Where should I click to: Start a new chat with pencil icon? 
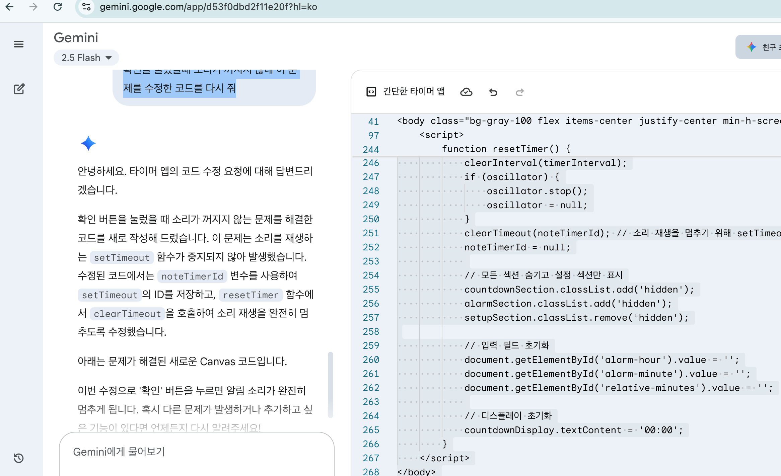19,89
